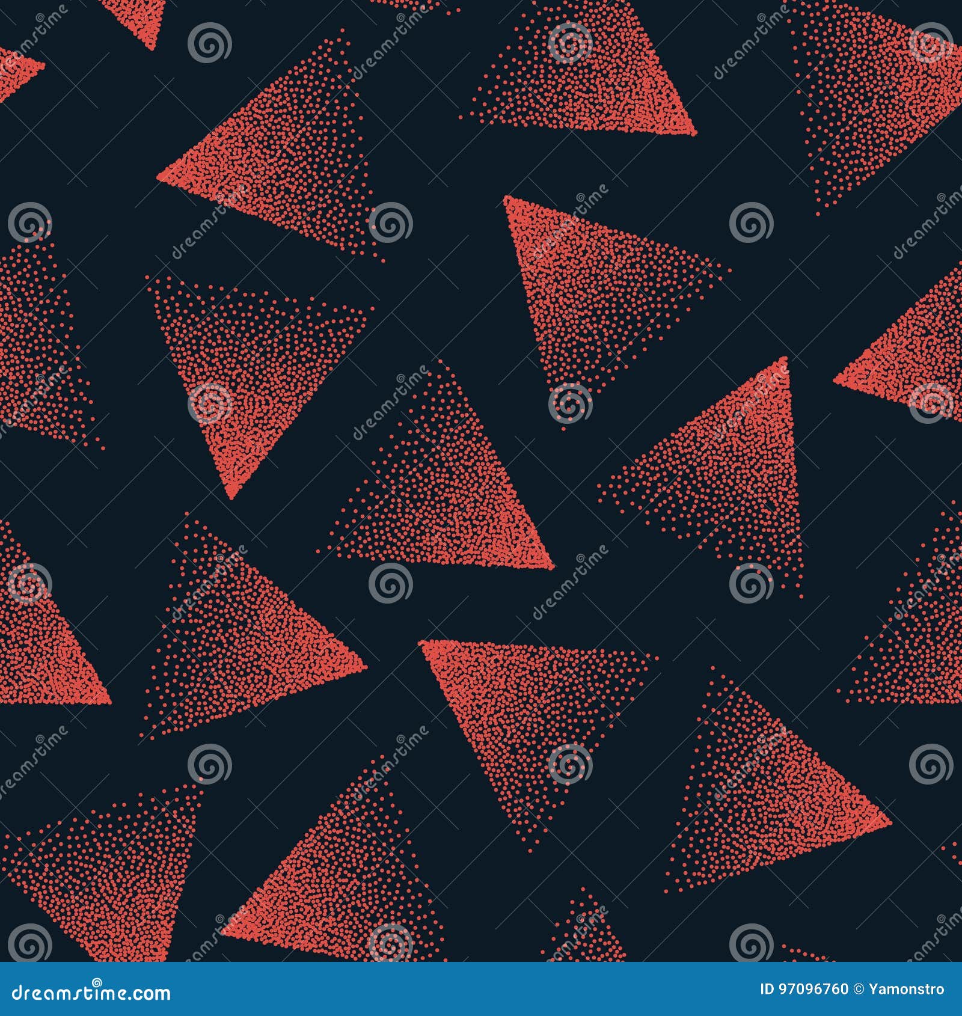Select the blue footer information bar
The height and width of the screenshot is (1016, 962).
point(481,990)
